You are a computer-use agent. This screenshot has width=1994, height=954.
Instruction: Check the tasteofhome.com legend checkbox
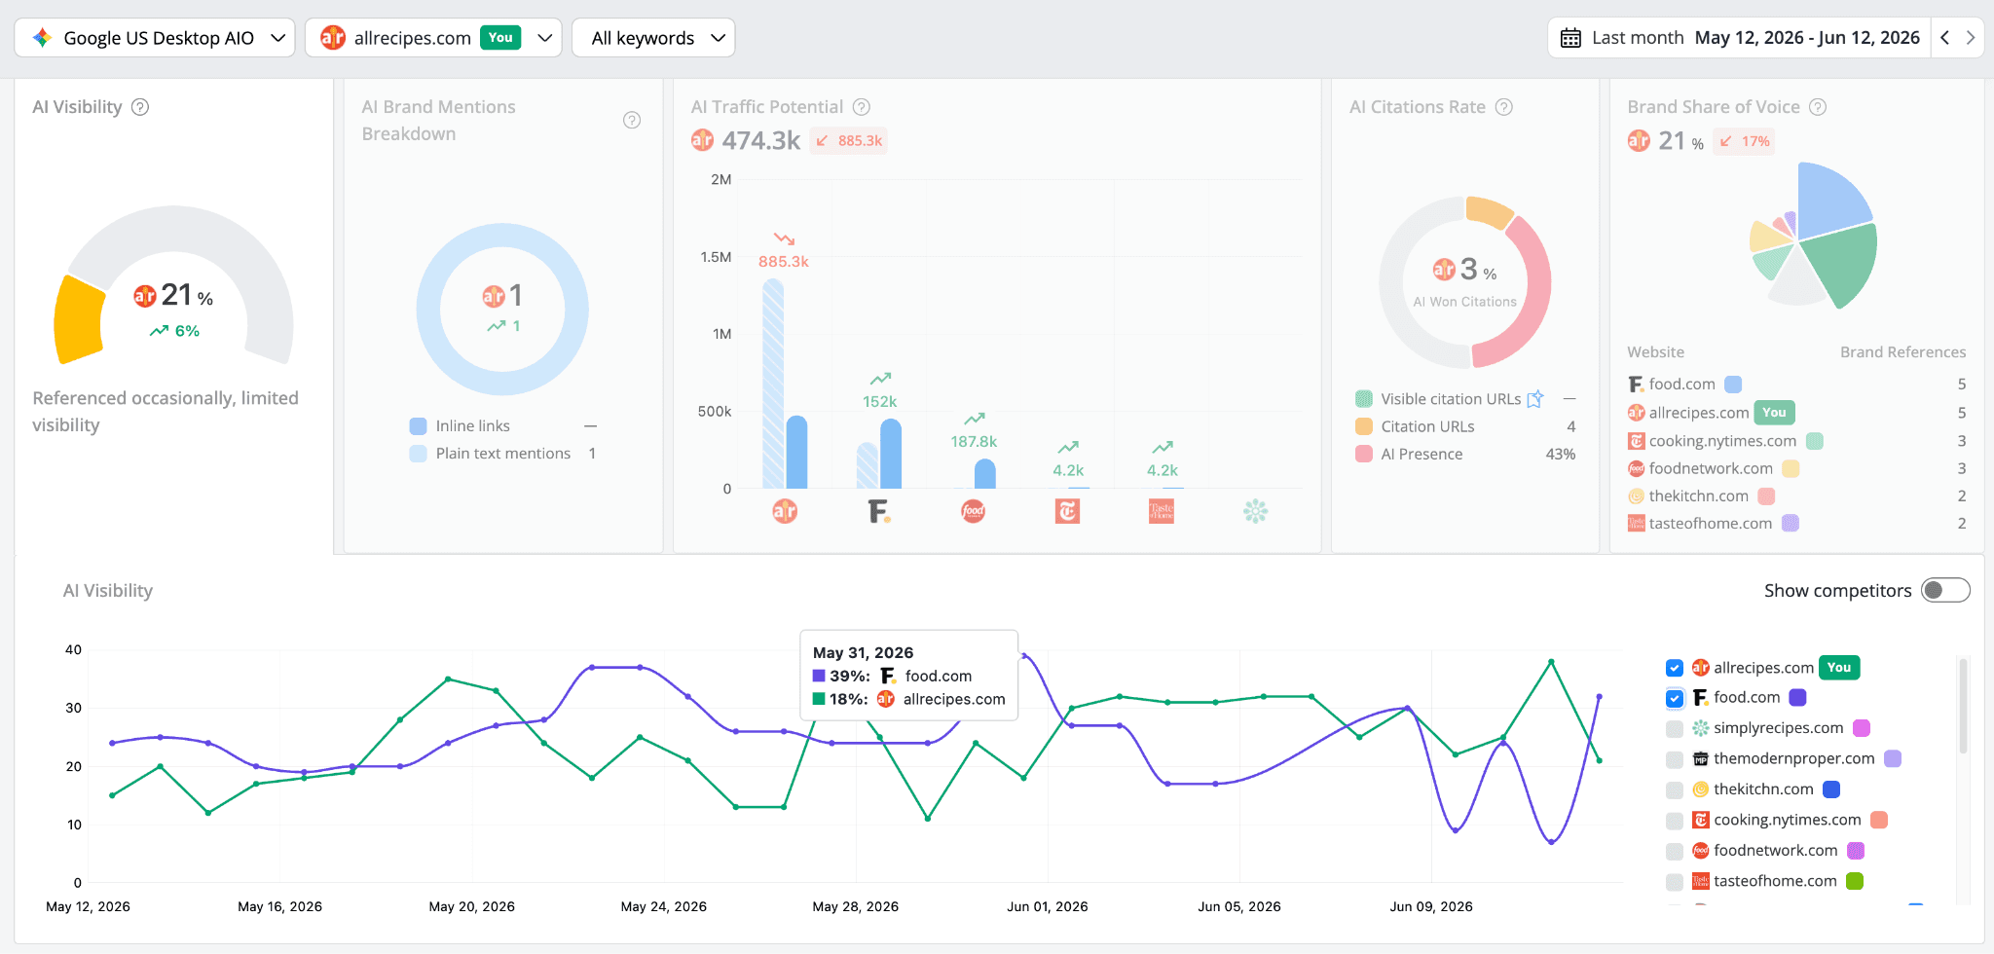1675,882
